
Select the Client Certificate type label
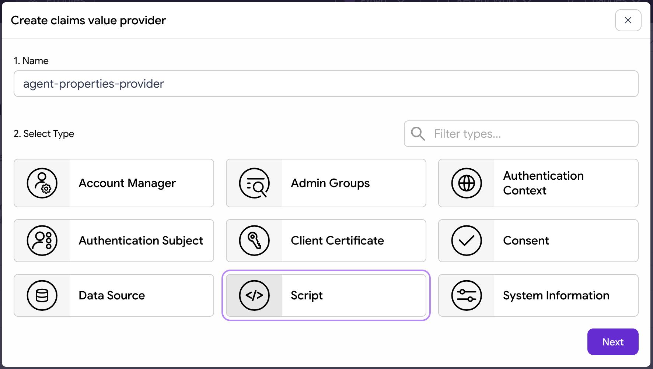point(337,240)
